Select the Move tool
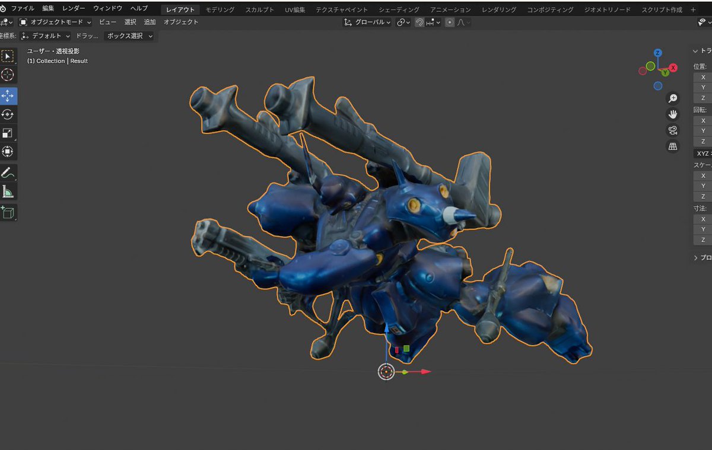The image size is (712, 450). coord(8,96)
